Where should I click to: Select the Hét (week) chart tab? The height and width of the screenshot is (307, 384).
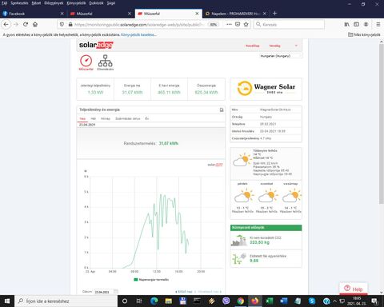click(94, 118)
